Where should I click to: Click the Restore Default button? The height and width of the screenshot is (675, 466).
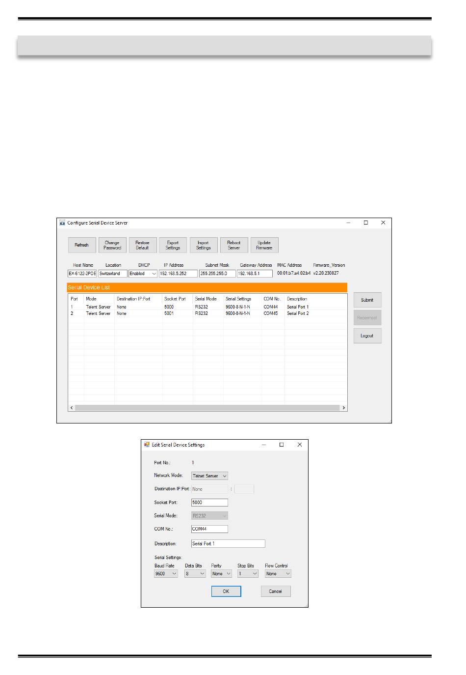(142, 245)
